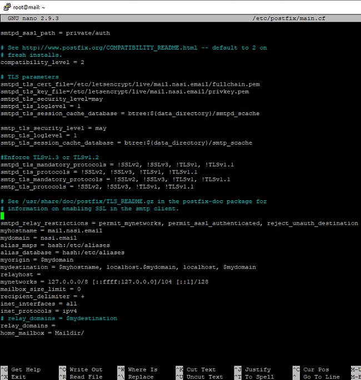The image size is (361, 380).
Task: Click the myorigin = $mydomain line
Action: tap(37, 260)
